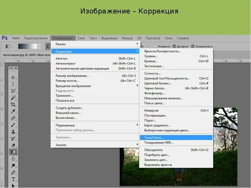Click the linear gradient style button
Image resolution: width=251 pixels, height=188 pixels.
48,46
